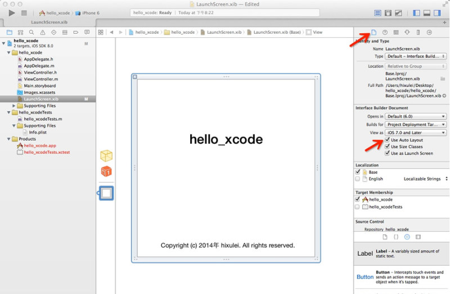Open the Find navigator
Image resolution: width=450 pixels, height=294 pixels.
click(31, 32)
